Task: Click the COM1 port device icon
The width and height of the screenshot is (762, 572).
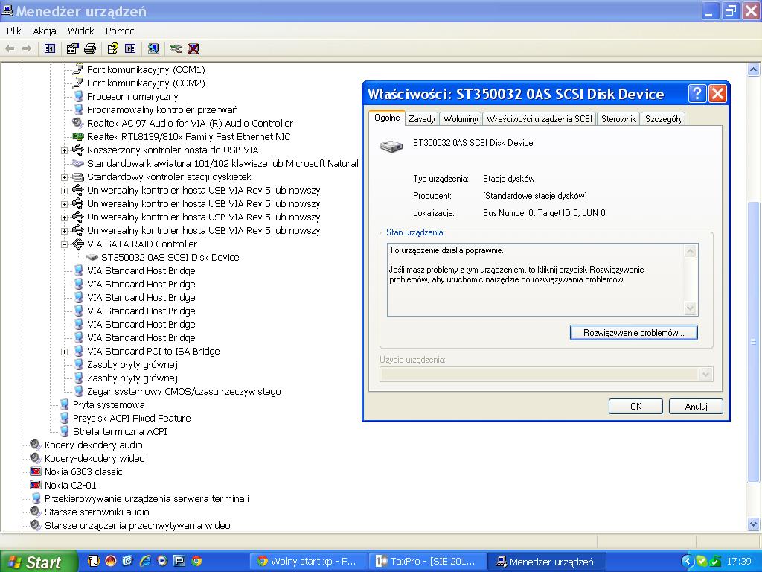Action: [77, 69]
